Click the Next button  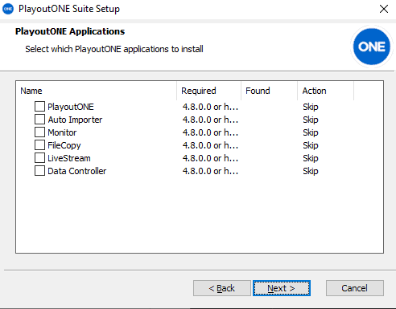pos(282,288)
